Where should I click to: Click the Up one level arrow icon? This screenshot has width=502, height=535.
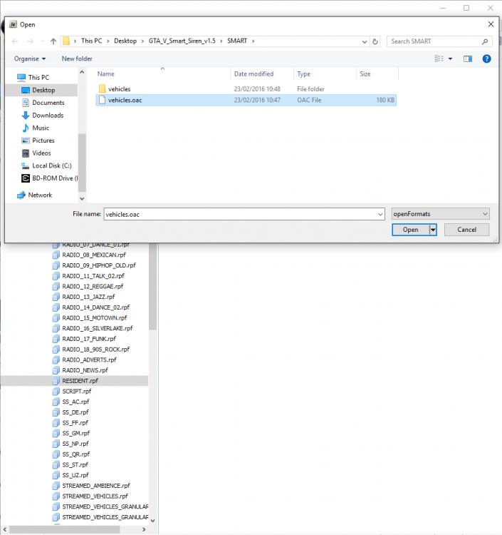(53, 41)
